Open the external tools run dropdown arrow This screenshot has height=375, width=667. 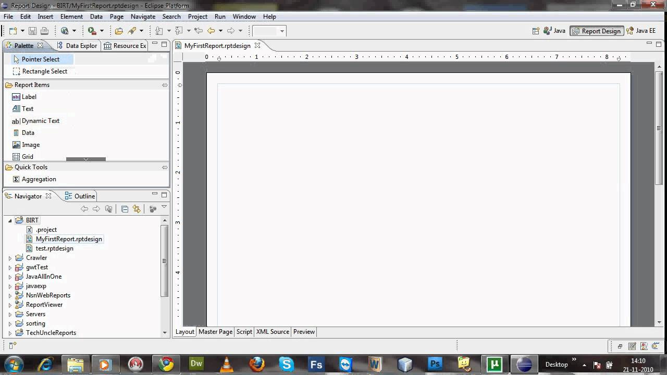[x=102, y=31]
